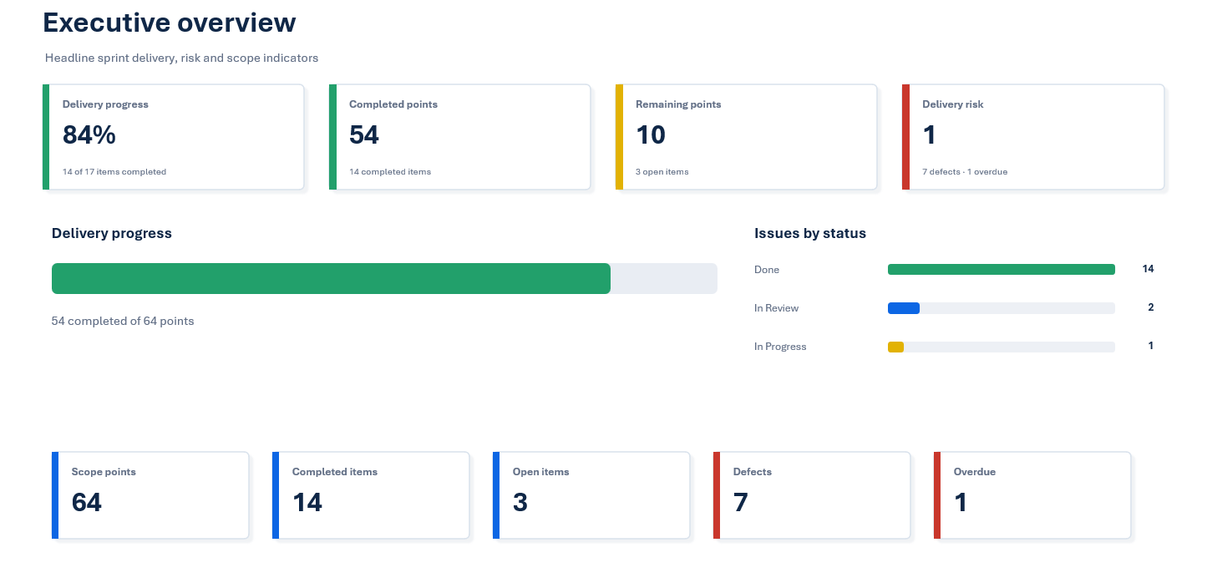Click the '84%' value
The width and height of the screenshot is (1207, 583).
pos(89,134)
